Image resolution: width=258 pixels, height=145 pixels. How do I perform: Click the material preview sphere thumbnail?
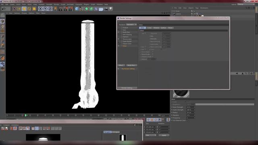pyautogui.click(x=181, y=94)
